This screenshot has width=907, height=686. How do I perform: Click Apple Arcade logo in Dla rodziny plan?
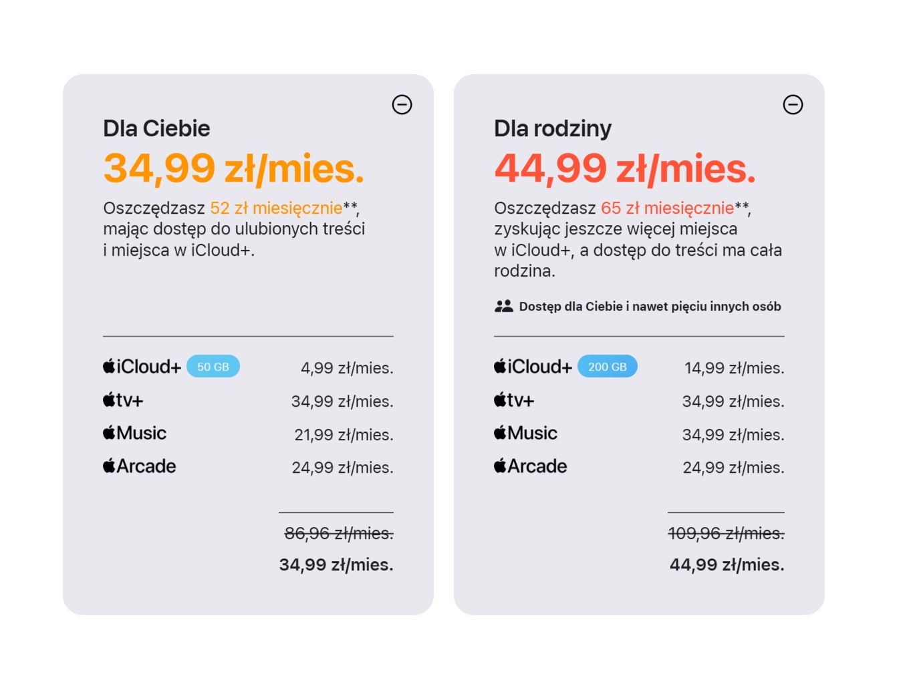pyautogui.click(x=530, y=466)
